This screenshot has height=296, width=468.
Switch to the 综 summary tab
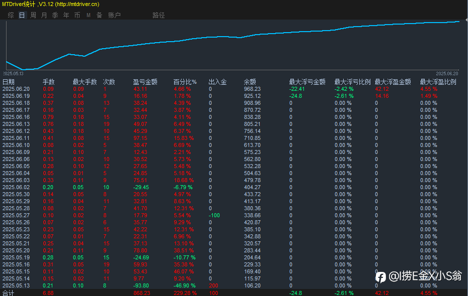11,15
